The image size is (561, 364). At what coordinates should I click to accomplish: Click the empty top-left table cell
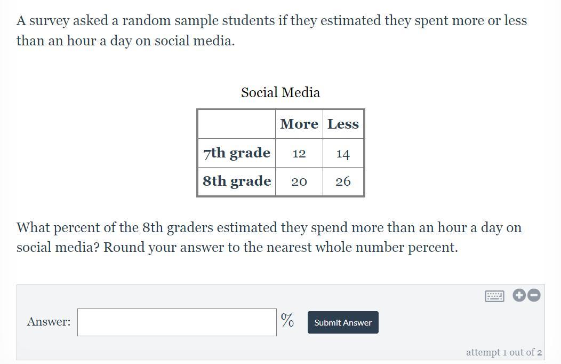click(x=236, y=124)
